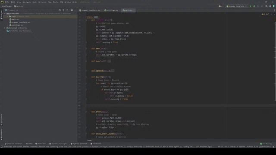Screen dimensions: 276x155
Task: Click the 4 spaces indent status entry
Action: click(241, 146)
